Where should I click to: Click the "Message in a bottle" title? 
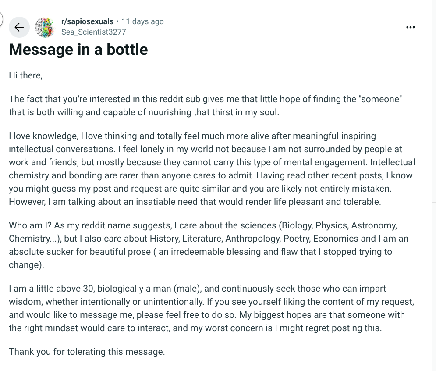pyautogui.click(x=78, y=50)
